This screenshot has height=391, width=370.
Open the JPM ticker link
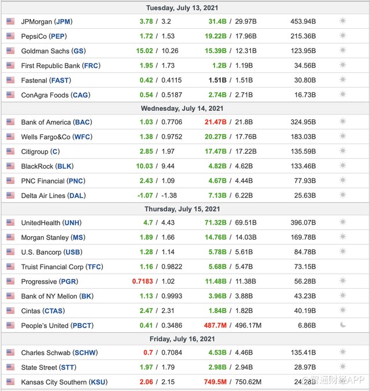click(x=63, y=21)
